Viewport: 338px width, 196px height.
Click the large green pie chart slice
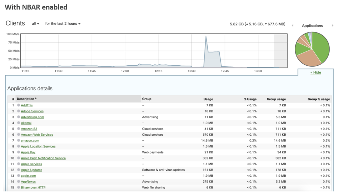point(321,47)
